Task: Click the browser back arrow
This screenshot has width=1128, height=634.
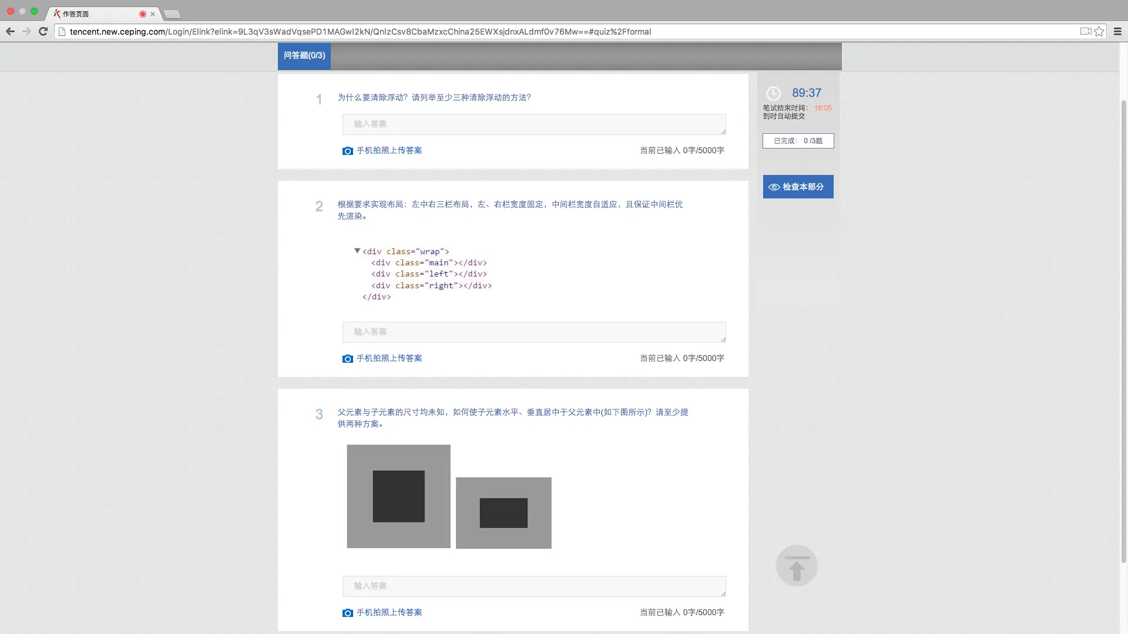Action: (x=10, y=32)
